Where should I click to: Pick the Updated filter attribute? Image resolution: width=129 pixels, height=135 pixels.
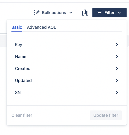pyautogui.click(x=67, y=81)
